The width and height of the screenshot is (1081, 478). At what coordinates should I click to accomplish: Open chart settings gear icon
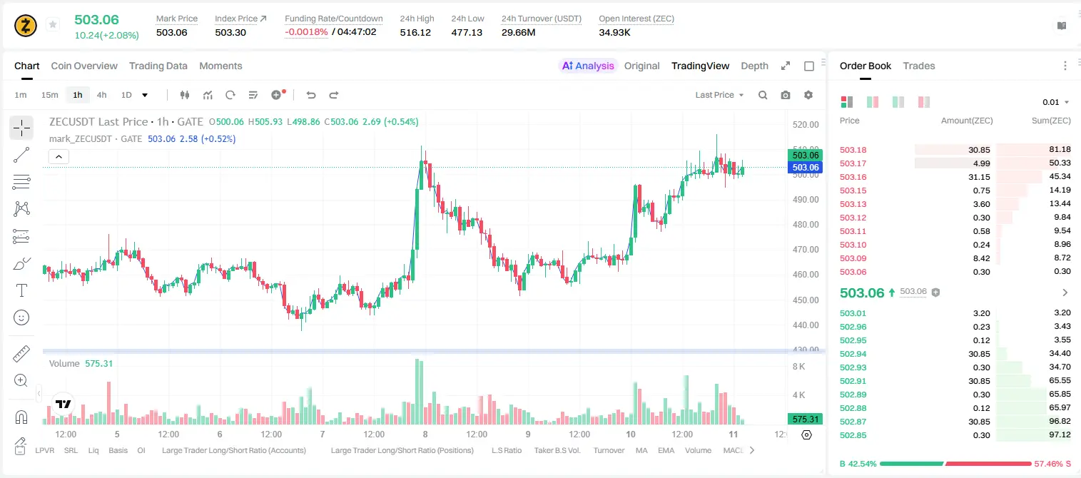click(808, 95)
